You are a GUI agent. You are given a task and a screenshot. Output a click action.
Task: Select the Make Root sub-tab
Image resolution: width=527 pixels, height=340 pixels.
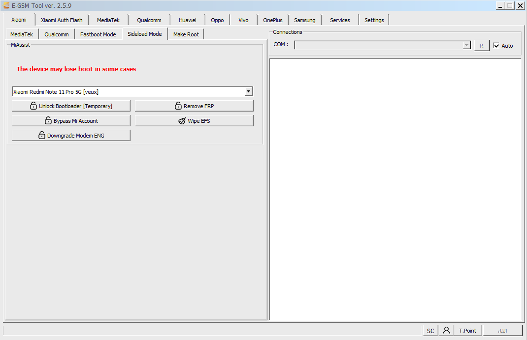pyautogui.click(x=186, y=34)
